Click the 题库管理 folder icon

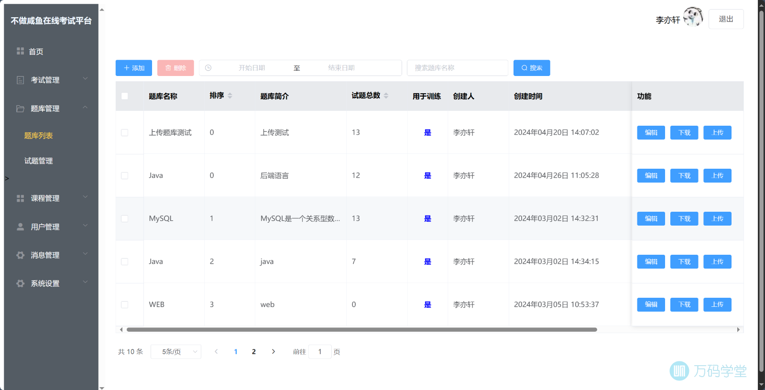20,108
